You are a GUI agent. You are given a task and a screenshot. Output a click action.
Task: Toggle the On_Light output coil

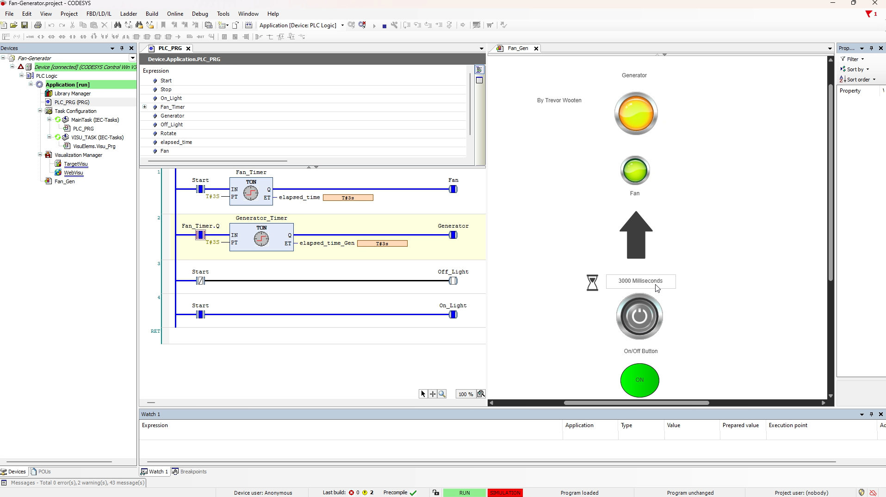(x=453, y=314)
